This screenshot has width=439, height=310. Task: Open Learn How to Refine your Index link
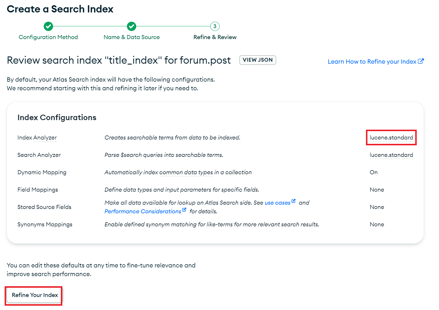(372, 62)
